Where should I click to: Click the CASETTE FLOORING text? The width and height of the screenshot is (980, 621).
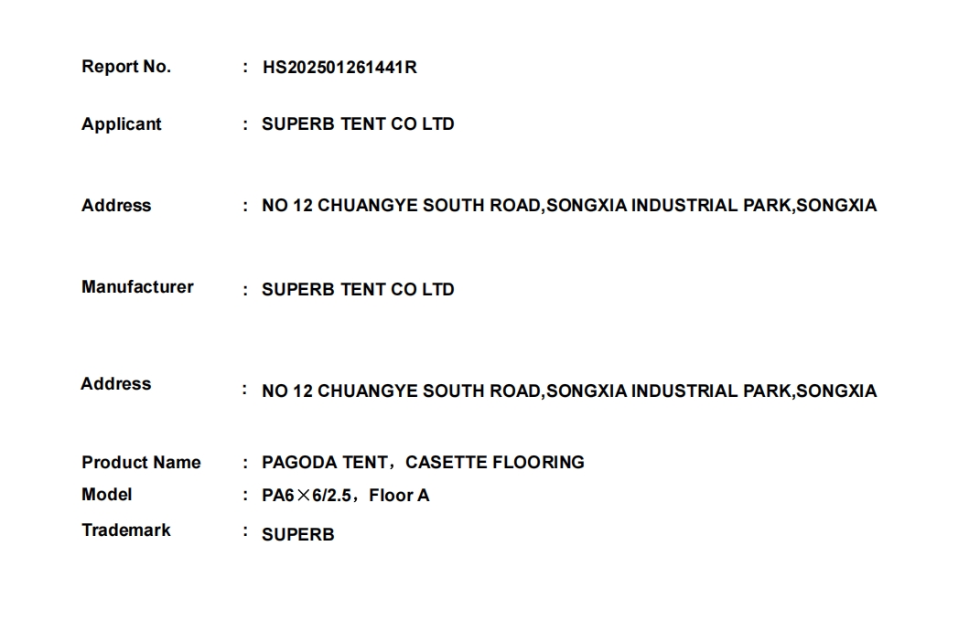point(494,463)
